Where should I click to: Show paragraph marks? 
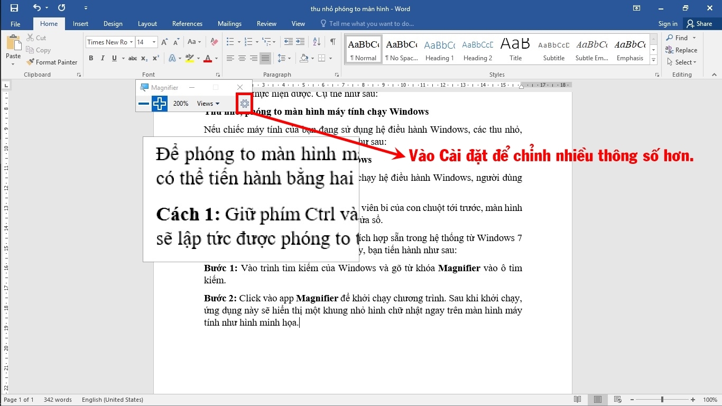[332, 42]
